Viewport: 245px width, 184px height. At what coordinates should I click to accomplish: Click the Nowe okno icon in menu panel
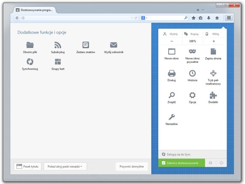172,51
